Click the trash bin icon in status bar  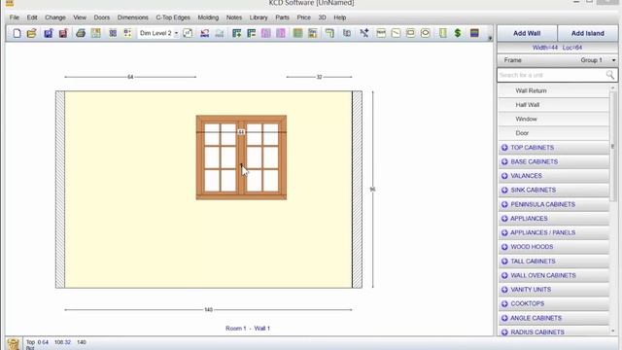tap(13, 343)
